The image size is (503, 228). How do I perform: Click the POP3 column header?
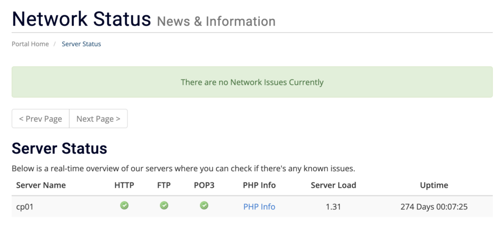(204, 185)
